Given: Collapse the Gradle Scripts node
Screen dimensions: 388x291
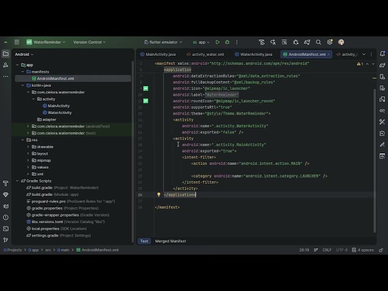Looking at the screenshot, I should point(18,181).
